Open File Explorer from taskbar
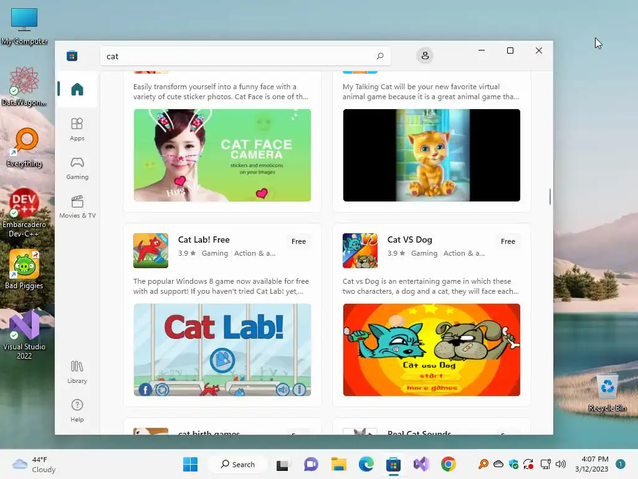Screen dimensions: 638x479 pyautogui.click(x=338, y=464)
